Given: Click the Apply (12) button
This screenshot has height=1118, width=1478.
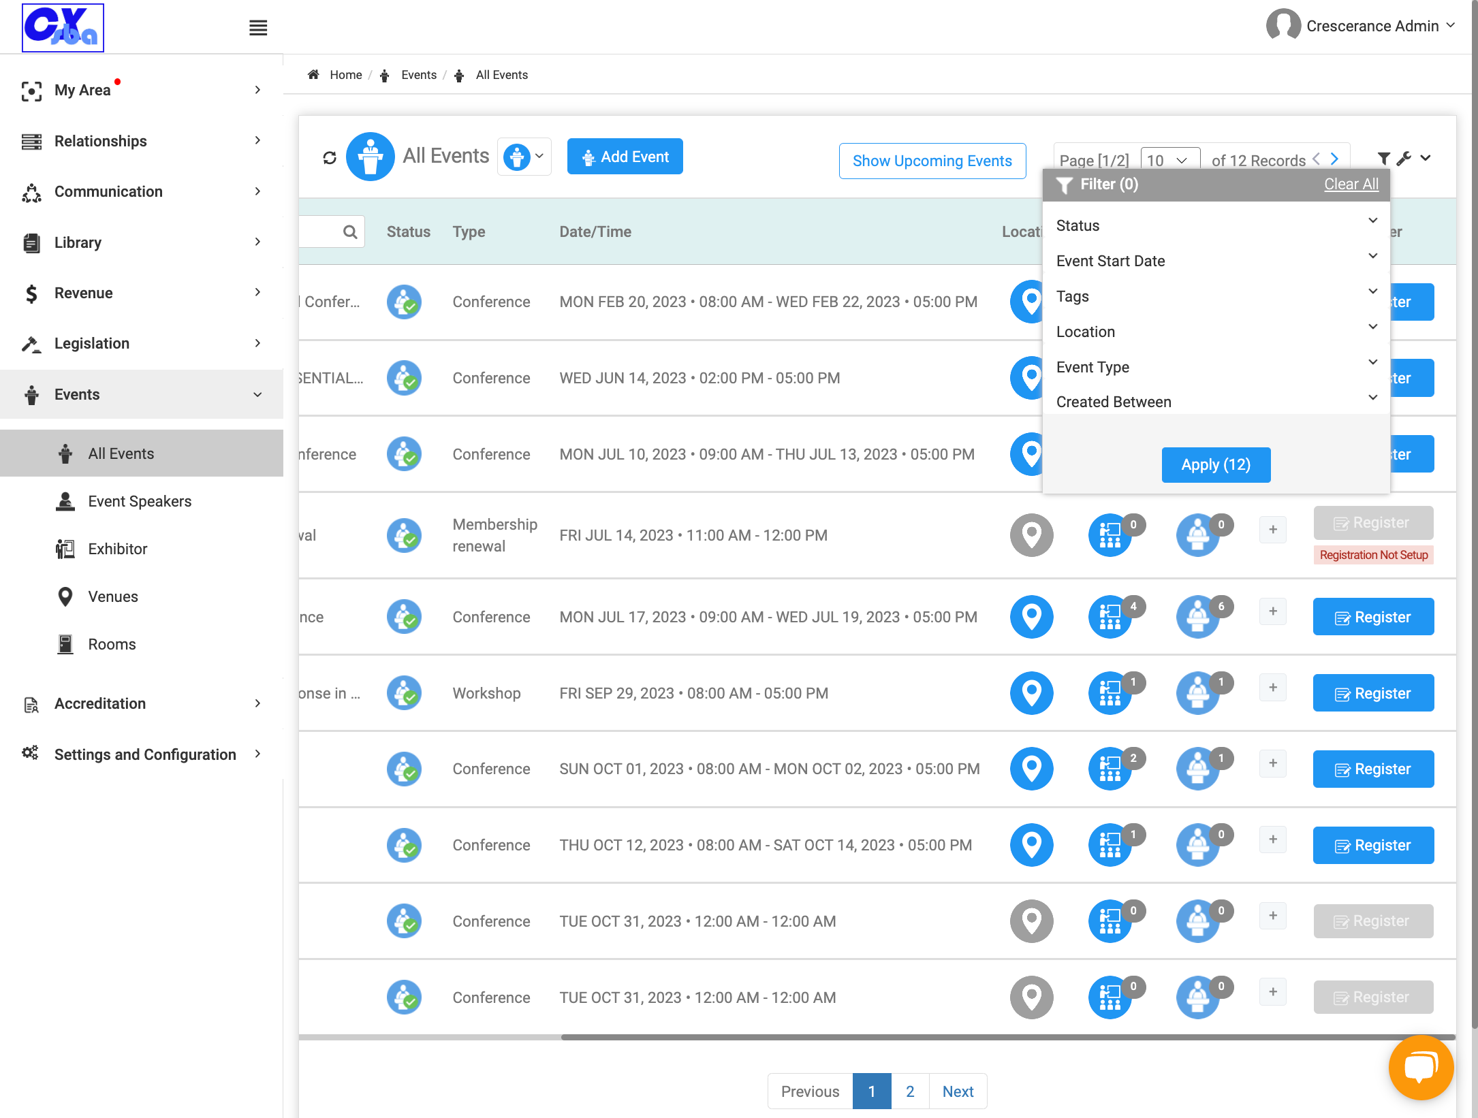Looking at the screenshot, I should coord(1216,465).
